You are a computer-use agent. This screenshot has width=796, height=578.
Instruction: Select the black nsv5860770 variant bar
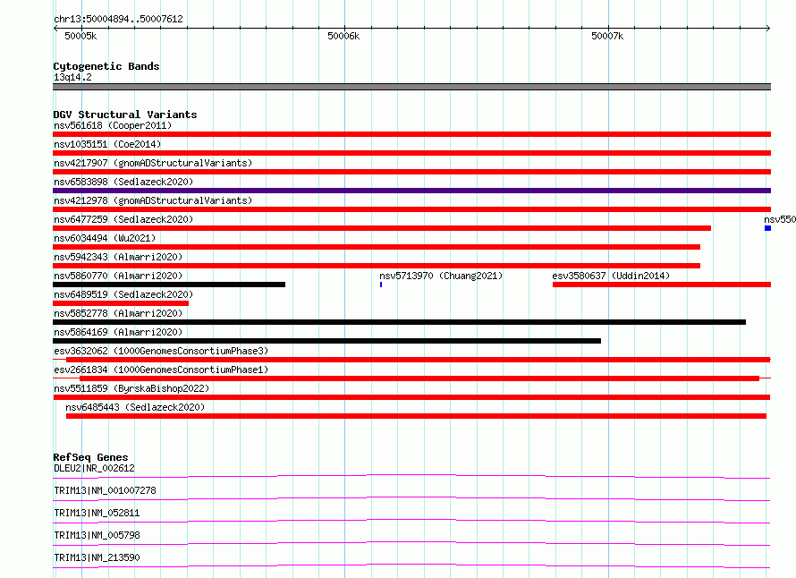(169, 285)
